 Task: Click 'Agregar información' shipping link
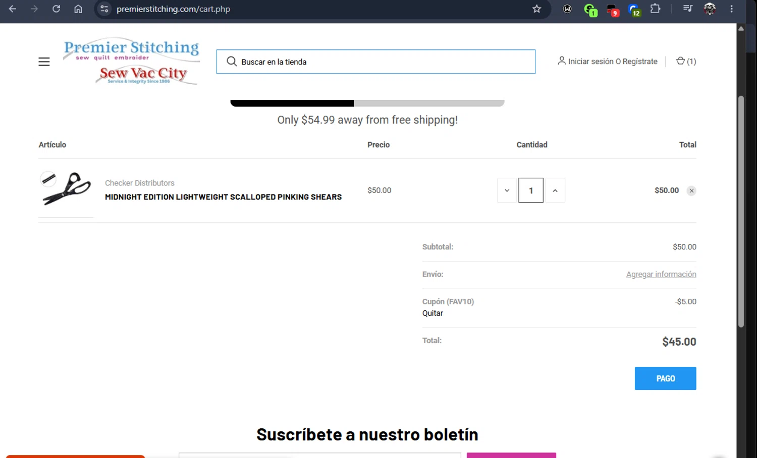pyautogui.click(x=661, y=274)
